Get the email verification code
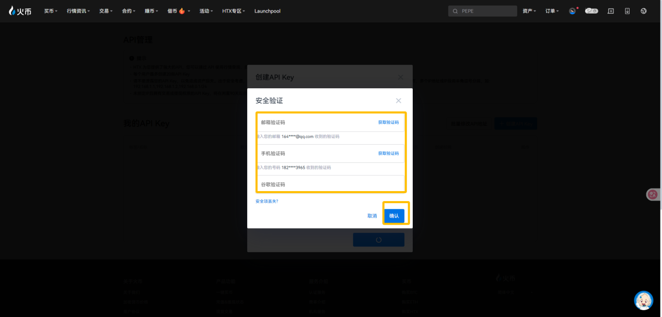Viewport: 662px width, 317px height. [x=388, y=122]
